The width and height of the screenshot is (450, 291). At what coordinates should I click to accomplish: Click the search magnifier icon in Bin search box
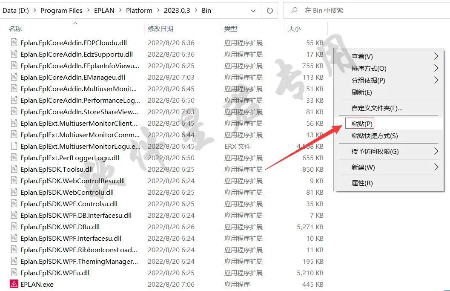pos(294,11)
